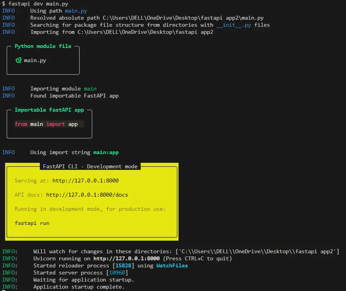Click 'Found importable FastAPI app' line
Screen dimensions: 346x291
coord(74,96)
